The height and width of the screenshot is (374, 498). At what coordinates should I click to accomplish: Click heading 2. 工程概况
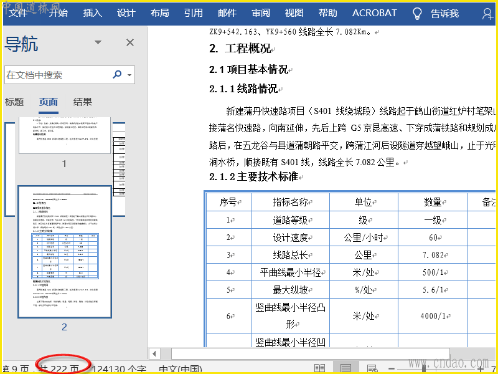tap(242, 49)
